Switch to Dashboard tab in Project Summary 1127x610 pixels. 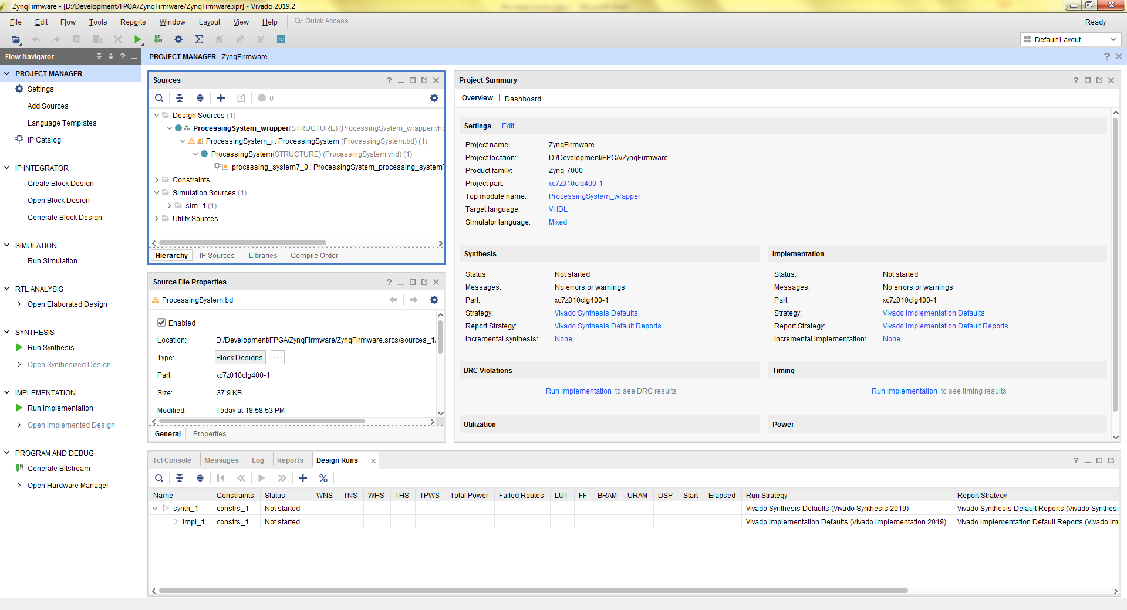[523, 99]
